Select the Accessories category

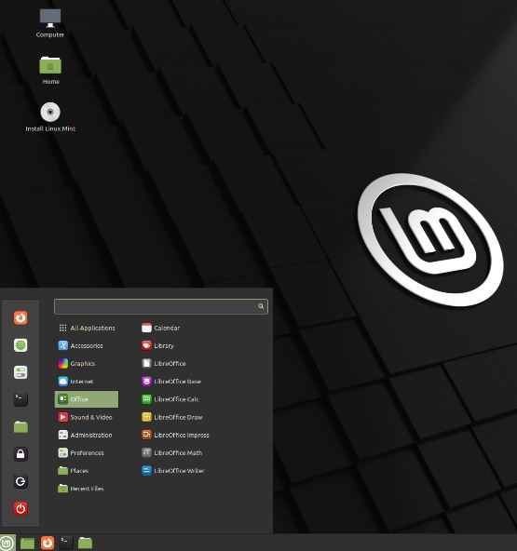coord(87,346)
